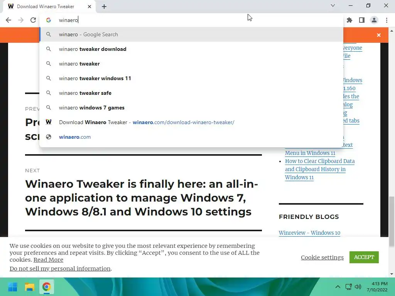Select the Download Winaero Tweaker tab
Image resolution: width=395 pixels, height=296 pixels.
pos(49,7)
